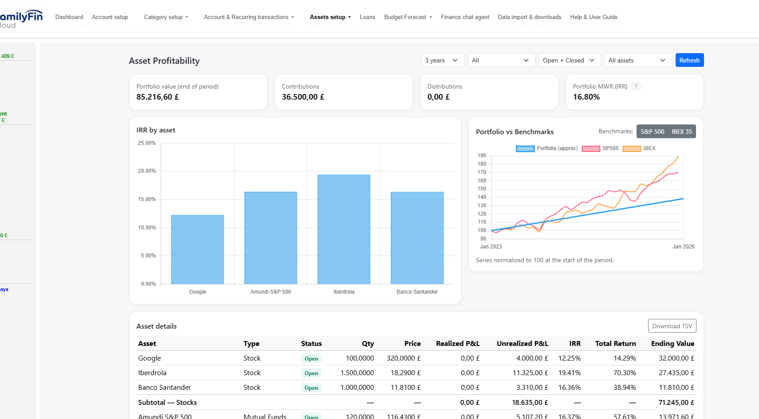
Task: Click the Unrealized P&L column header
Action: pyautogui.click(x=523, y=344)
